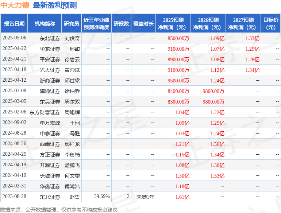Click the 1.25亿 2026 forecast value
This screenshot has width=281, height=213.
coord(217,123)
